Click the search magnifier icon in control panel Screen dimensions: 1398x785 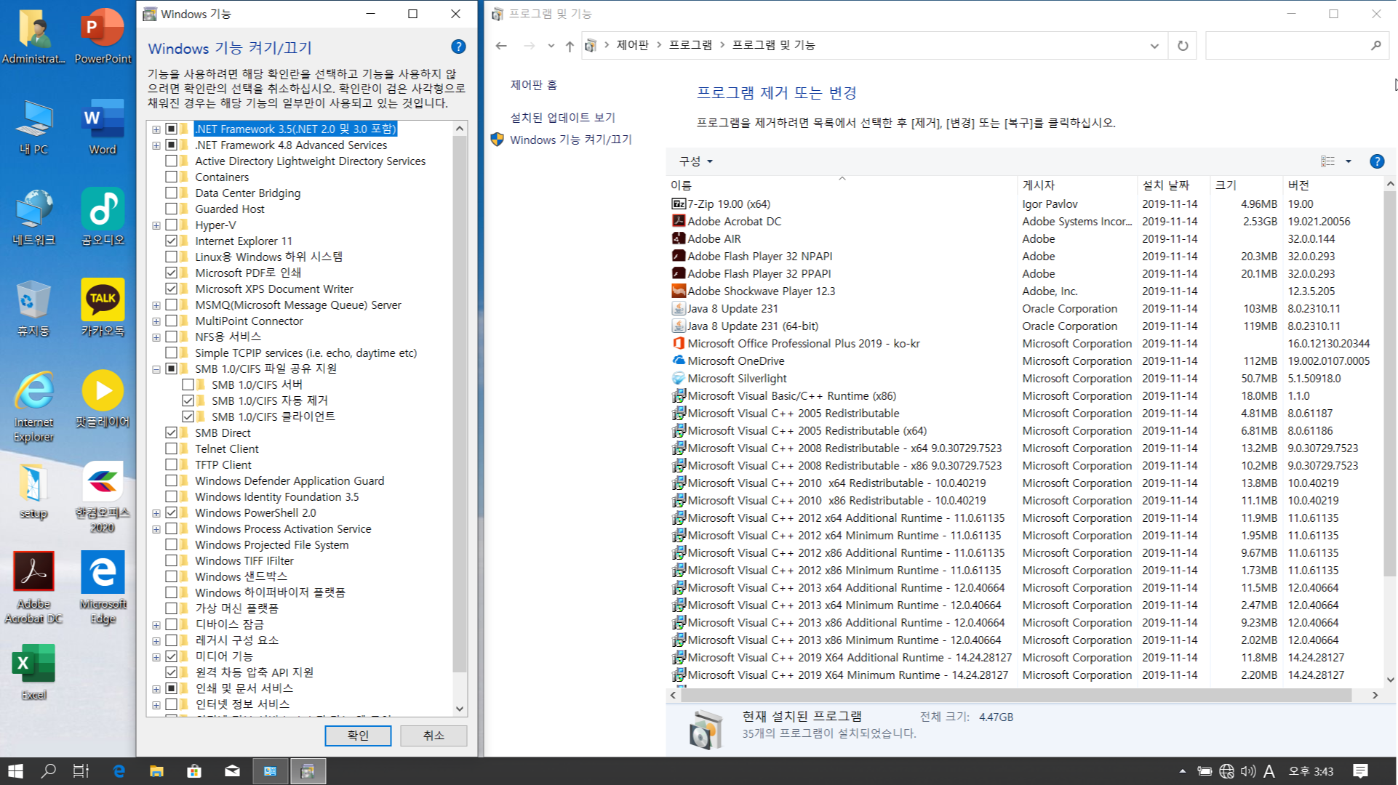[x=1375, y=45]
